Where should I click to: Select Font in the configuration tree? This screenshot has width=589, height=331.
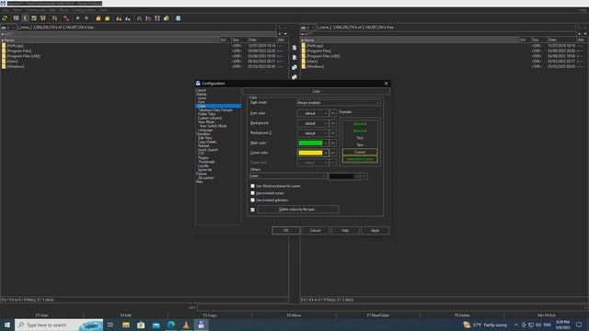point(202,102)
